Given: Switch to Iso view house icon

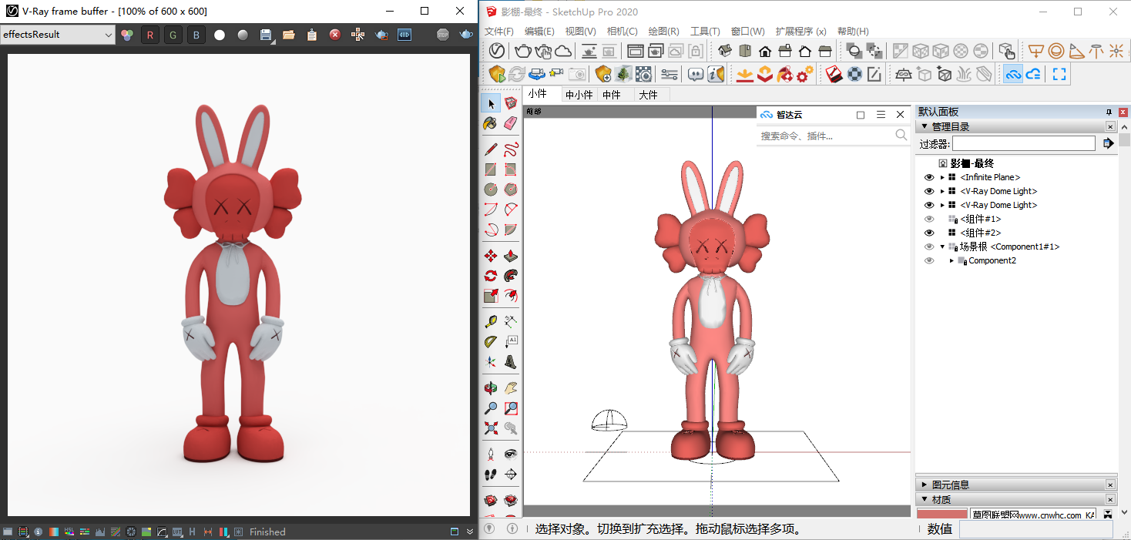Looking at the screenshot, I should click(725, 51).
